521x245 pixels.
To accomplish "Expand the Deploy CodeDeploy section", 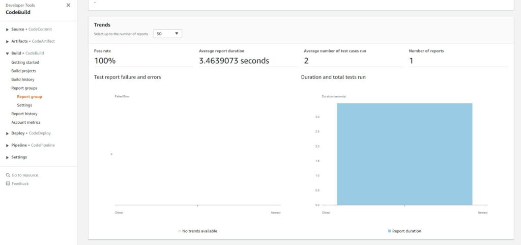I will point(7,133).
